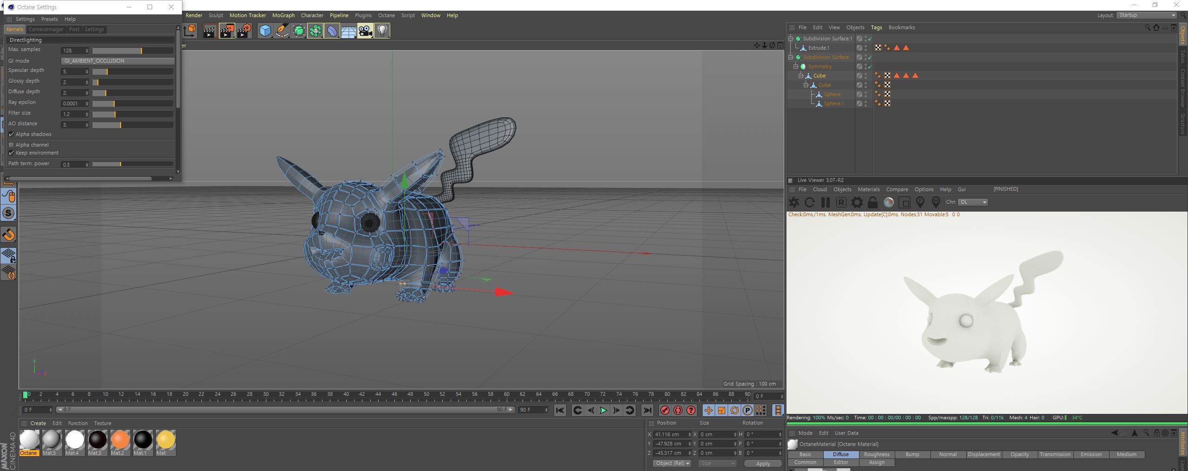Enable the Alpha channel checkbox
The height and width of the screenshot is (471, 1188).
point(12,145)
